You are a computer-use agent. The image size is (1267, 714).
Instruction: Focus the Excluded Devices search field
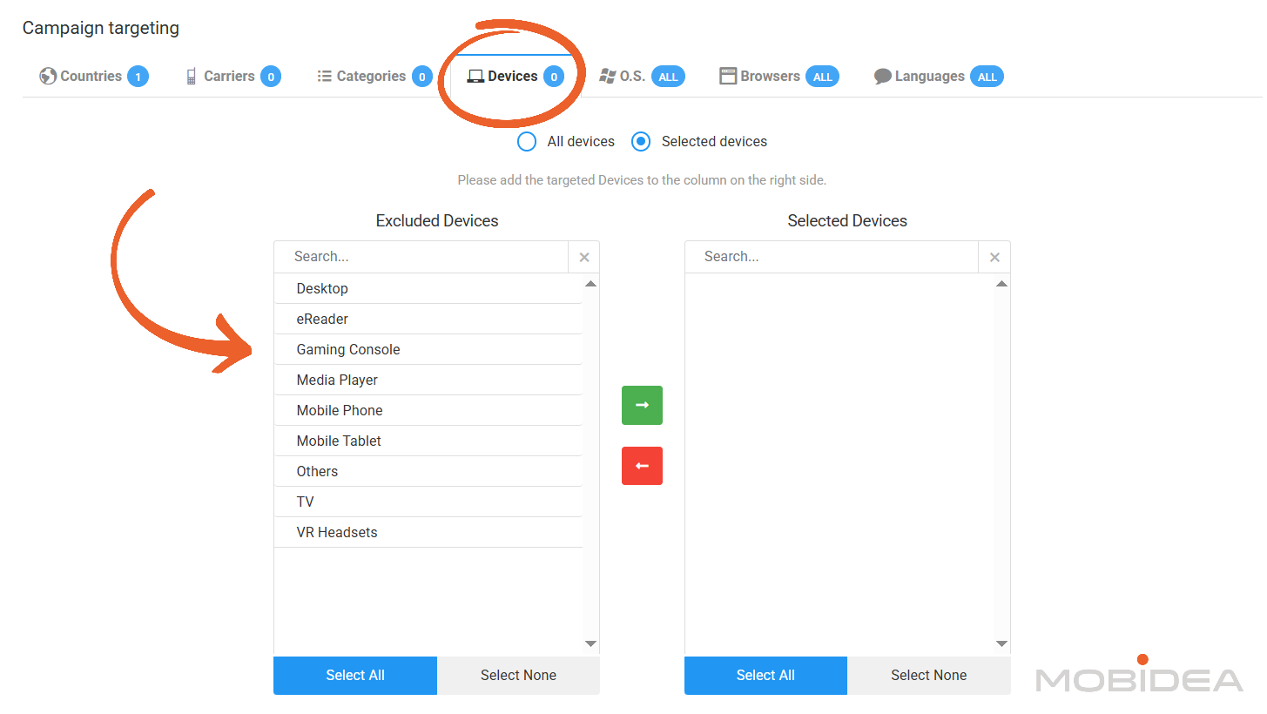coord(421,257)
